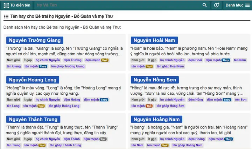Click tên Nam tag under Hoài Nam
This screenshot has height=149, width=252.
pos(240,60)
